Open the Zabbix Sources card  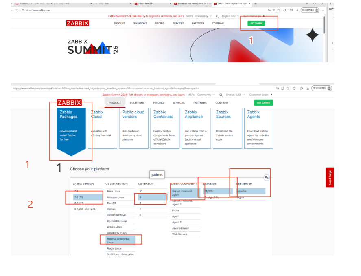pyautogui.click(x=228, y=128)
